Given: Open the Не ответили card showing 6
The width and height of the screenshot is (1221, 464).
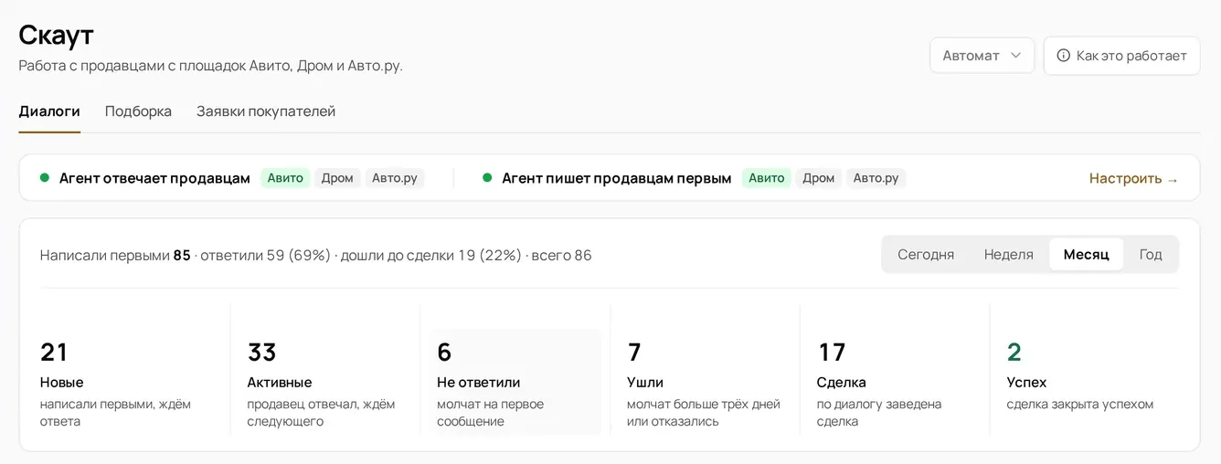Looking at the screenshot, I should (515, 382).
